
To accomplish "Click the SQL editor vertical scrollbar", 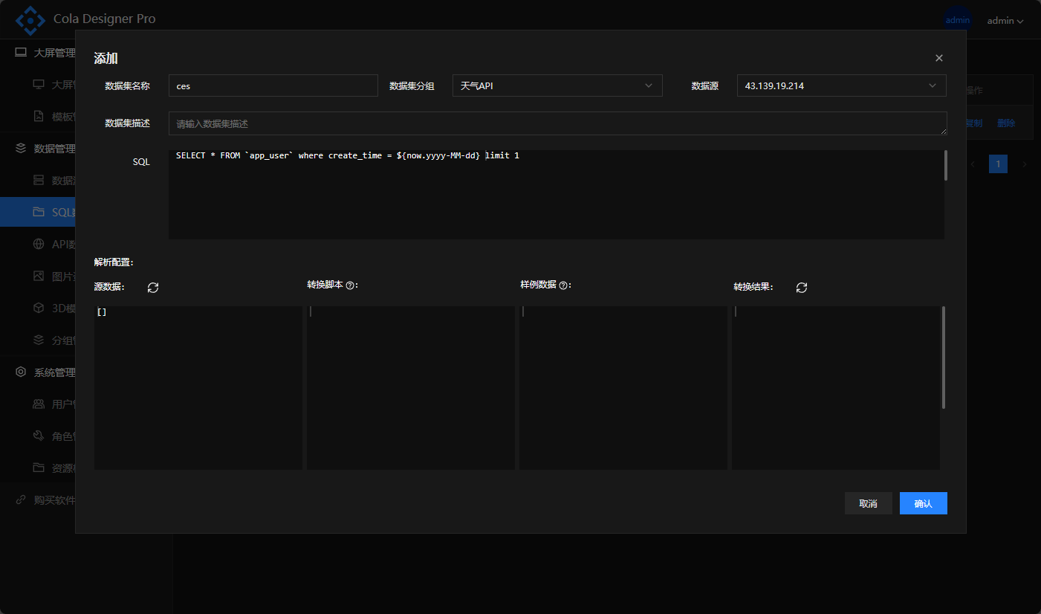I will pos(946,166).
